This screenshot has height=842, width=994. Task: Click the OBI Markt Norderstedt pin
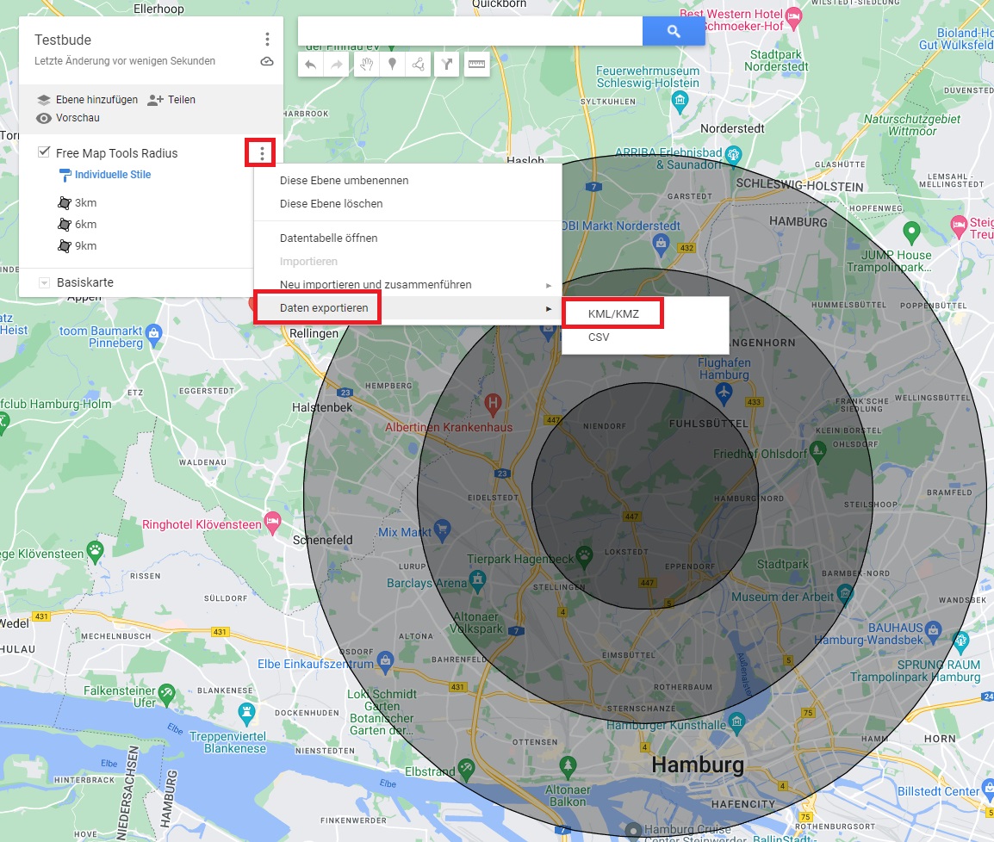coord(662,244)
